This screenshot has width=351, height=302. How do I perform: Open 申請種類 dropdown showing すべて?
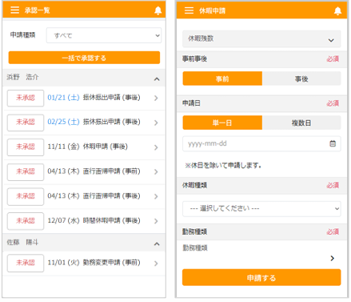pyautogui.click(x=104, y=35)
